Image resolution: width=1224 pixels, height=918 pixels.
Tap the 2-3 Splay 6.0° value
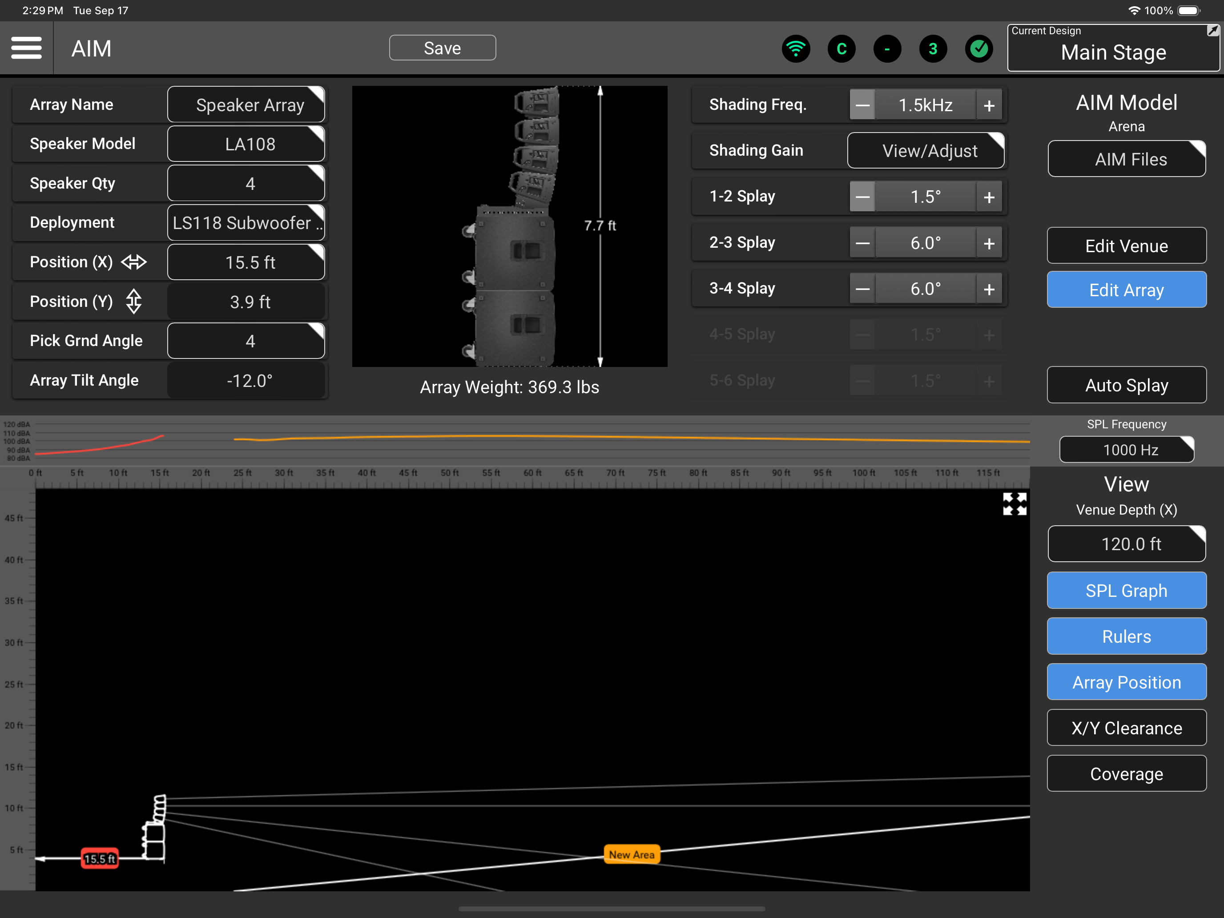pos(926,242)
